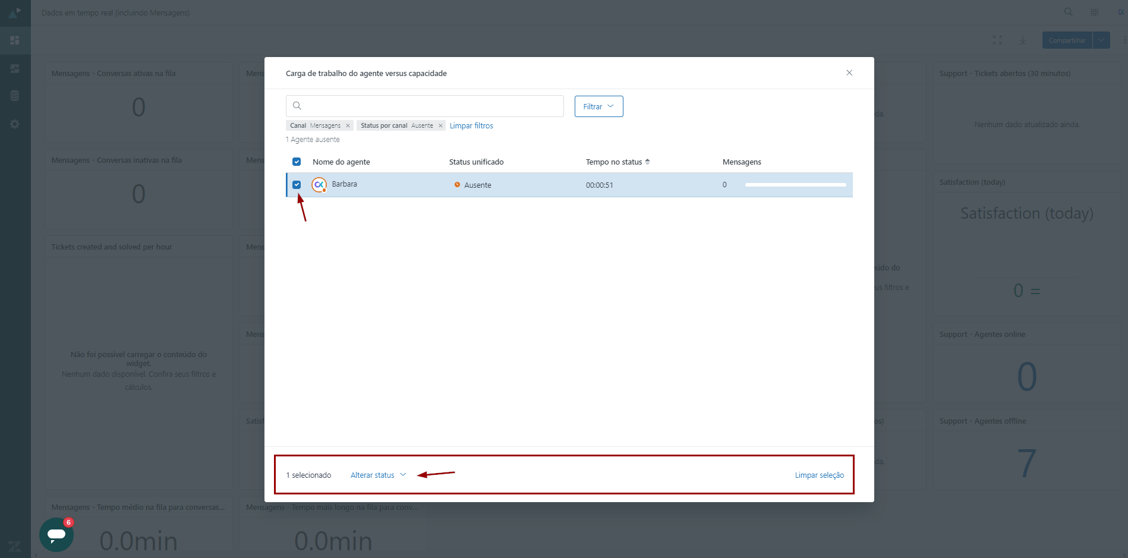
Task: Remove the Status por canal Ausente filter
Action: coord(440,126)
